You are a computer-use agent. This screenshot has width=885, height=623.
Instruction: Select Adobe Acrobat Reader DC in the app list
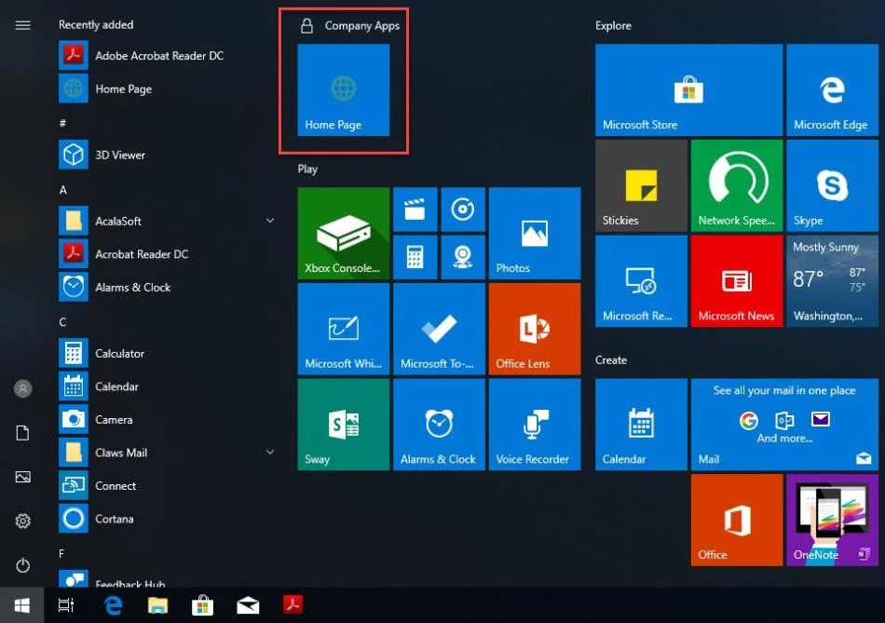(158, 56)
